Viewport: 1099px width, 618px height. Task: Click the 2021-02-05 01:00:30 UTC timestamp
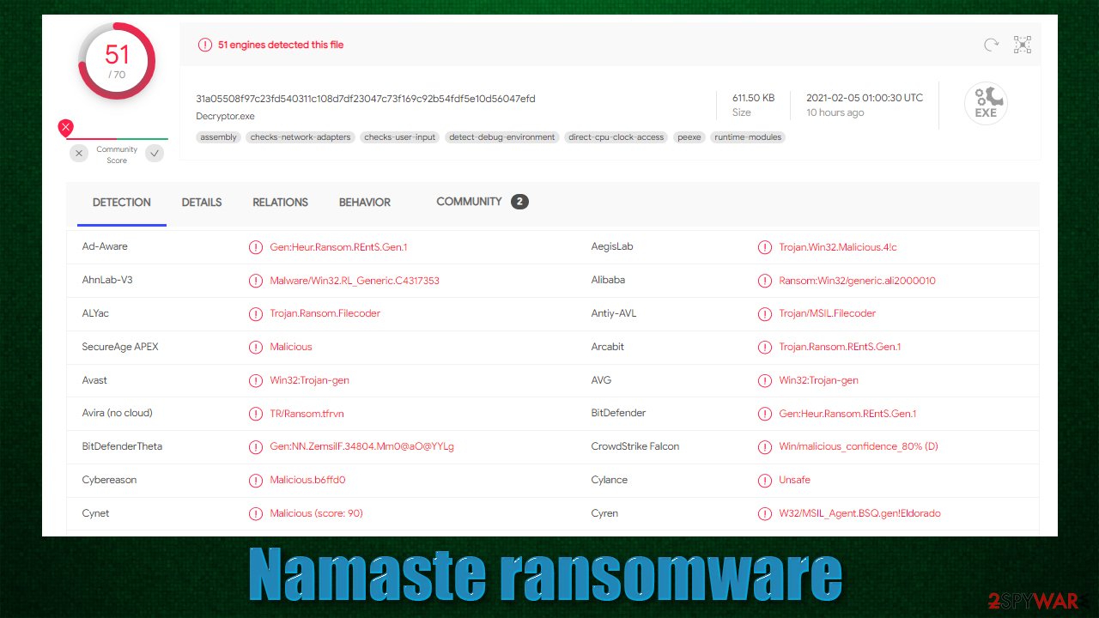pos(865,98)
